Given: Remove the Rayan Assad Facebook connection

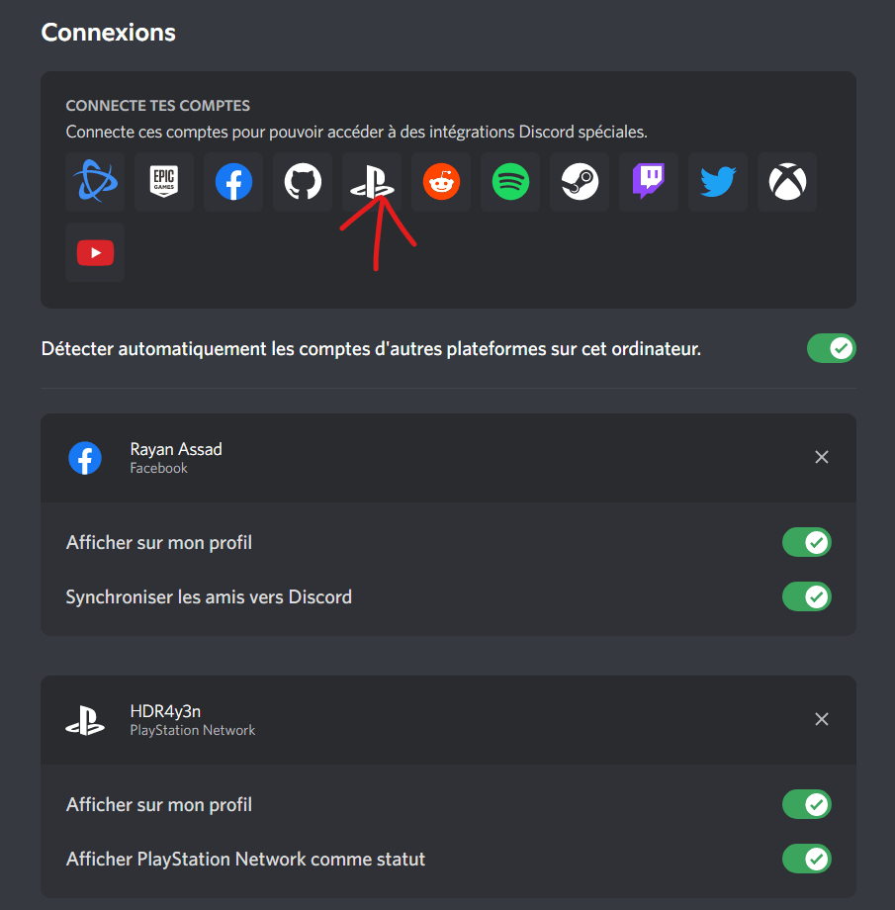Looking at the screenshot, I should coord(821,457).
